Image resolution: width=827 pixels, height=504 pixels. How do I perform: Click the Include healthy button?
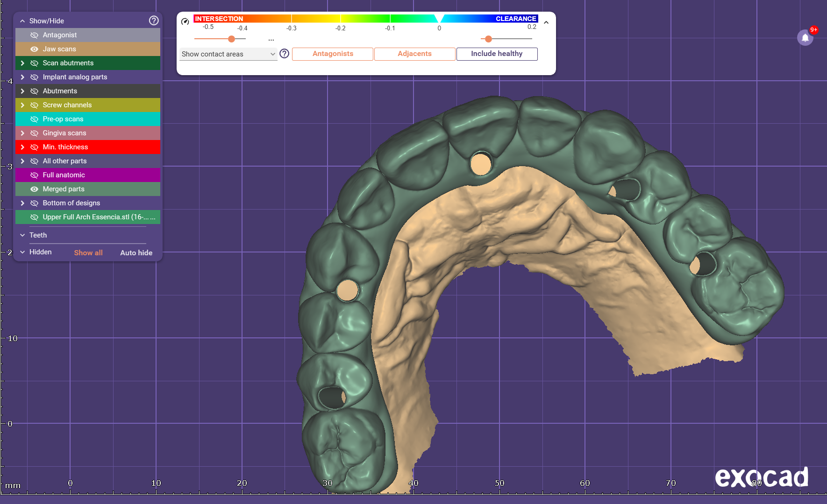(497, 54)
